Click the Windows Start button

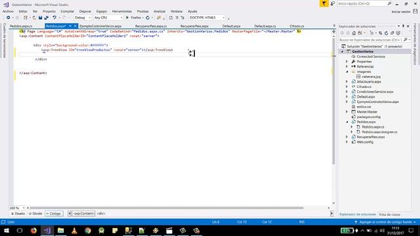pos(7,230)
